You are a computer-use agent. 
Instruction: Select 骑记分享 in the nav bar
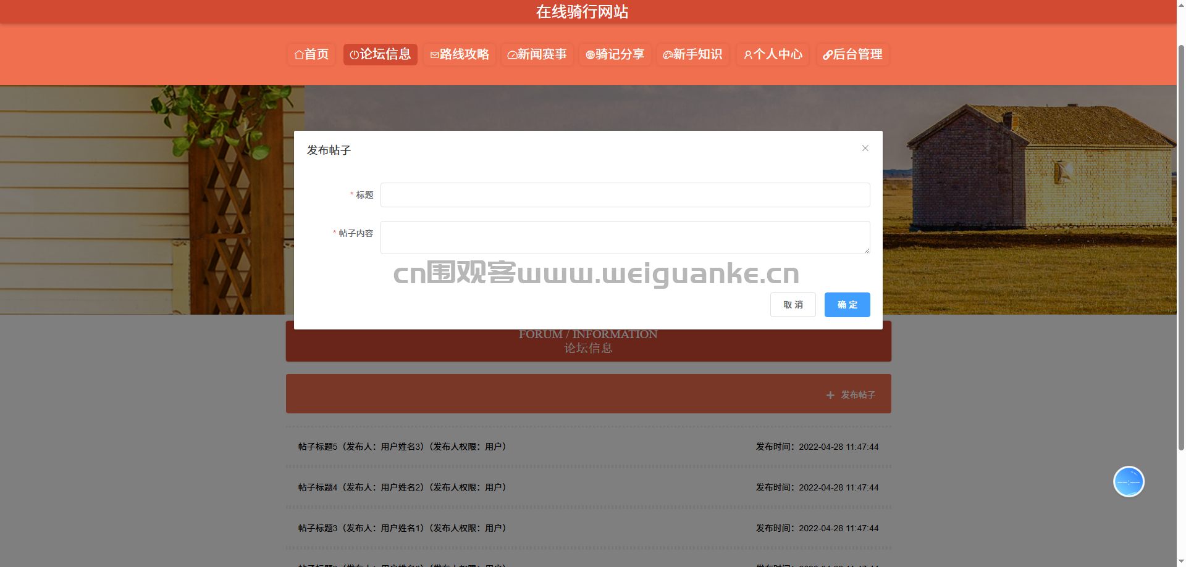pyautogui.click(x=615, y=54)
